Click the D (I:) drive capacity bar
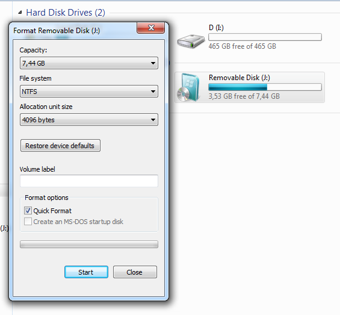This screenshot has height=315, width=340. (265, 37)
